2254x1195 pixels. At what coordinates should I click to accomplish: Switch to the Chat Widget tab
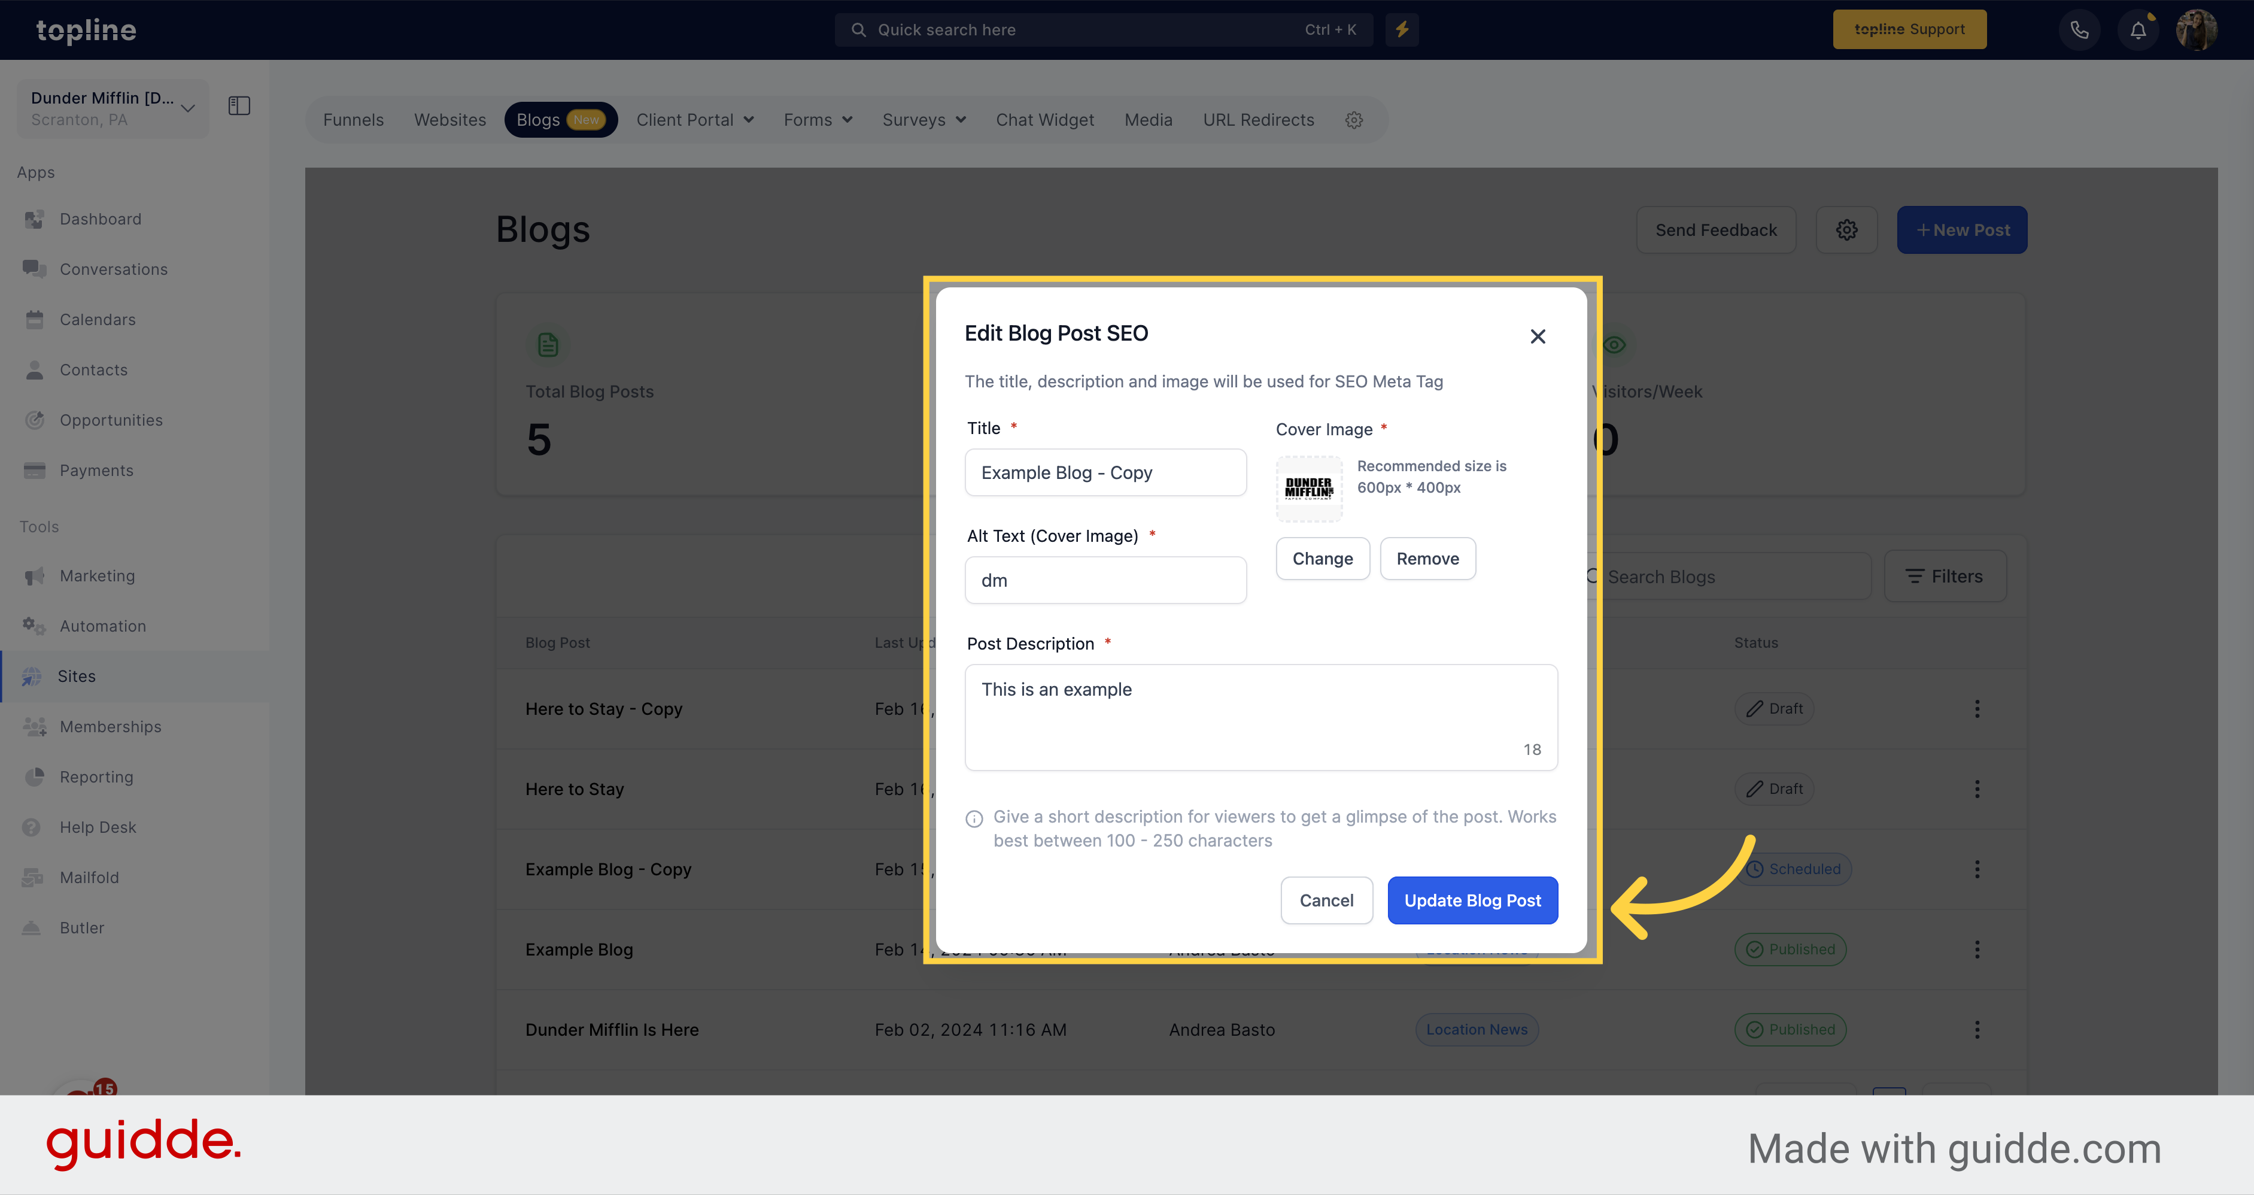point(1045,120)
